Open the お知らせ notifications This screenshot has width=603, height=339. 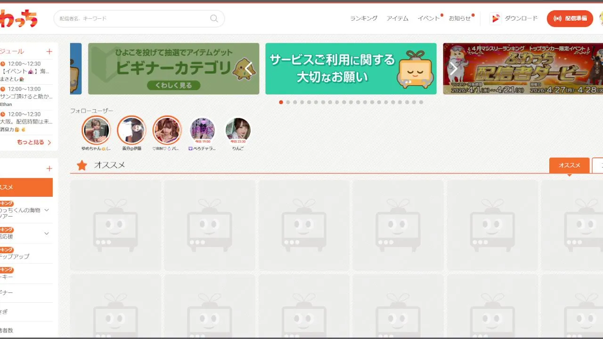pos(460,18)
